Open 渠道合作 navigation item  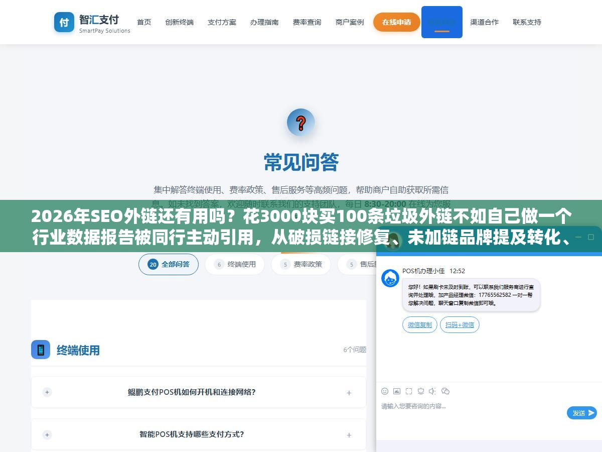[484, 22]
